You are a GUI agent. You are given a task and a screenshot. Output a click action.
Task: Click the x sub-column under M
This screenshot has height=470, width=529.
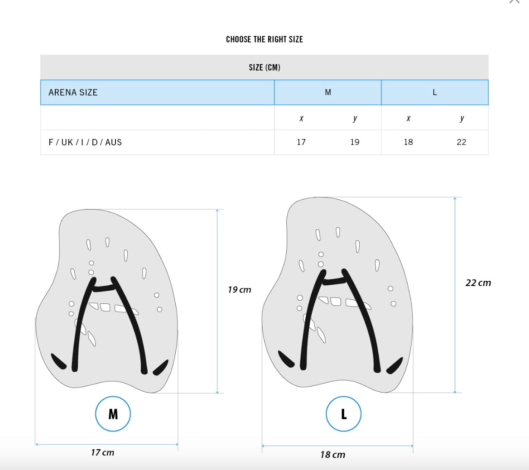(301, 118)
